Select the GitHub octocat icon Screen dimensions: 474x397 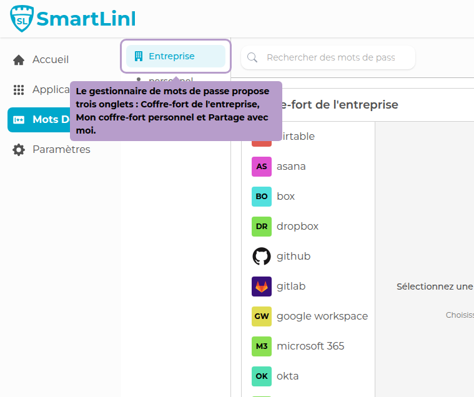[x=262, y=257]
